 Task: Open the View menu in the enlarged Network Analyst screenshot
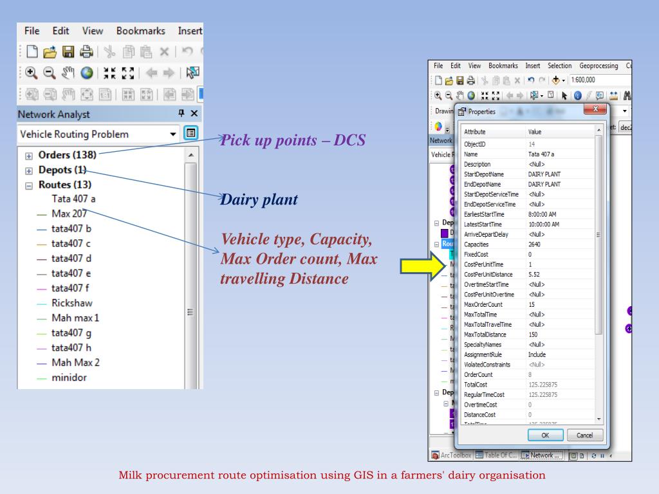(93, 31)
